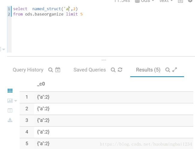
Task: Switch to grid results view
Action: [x=10, y=91]
